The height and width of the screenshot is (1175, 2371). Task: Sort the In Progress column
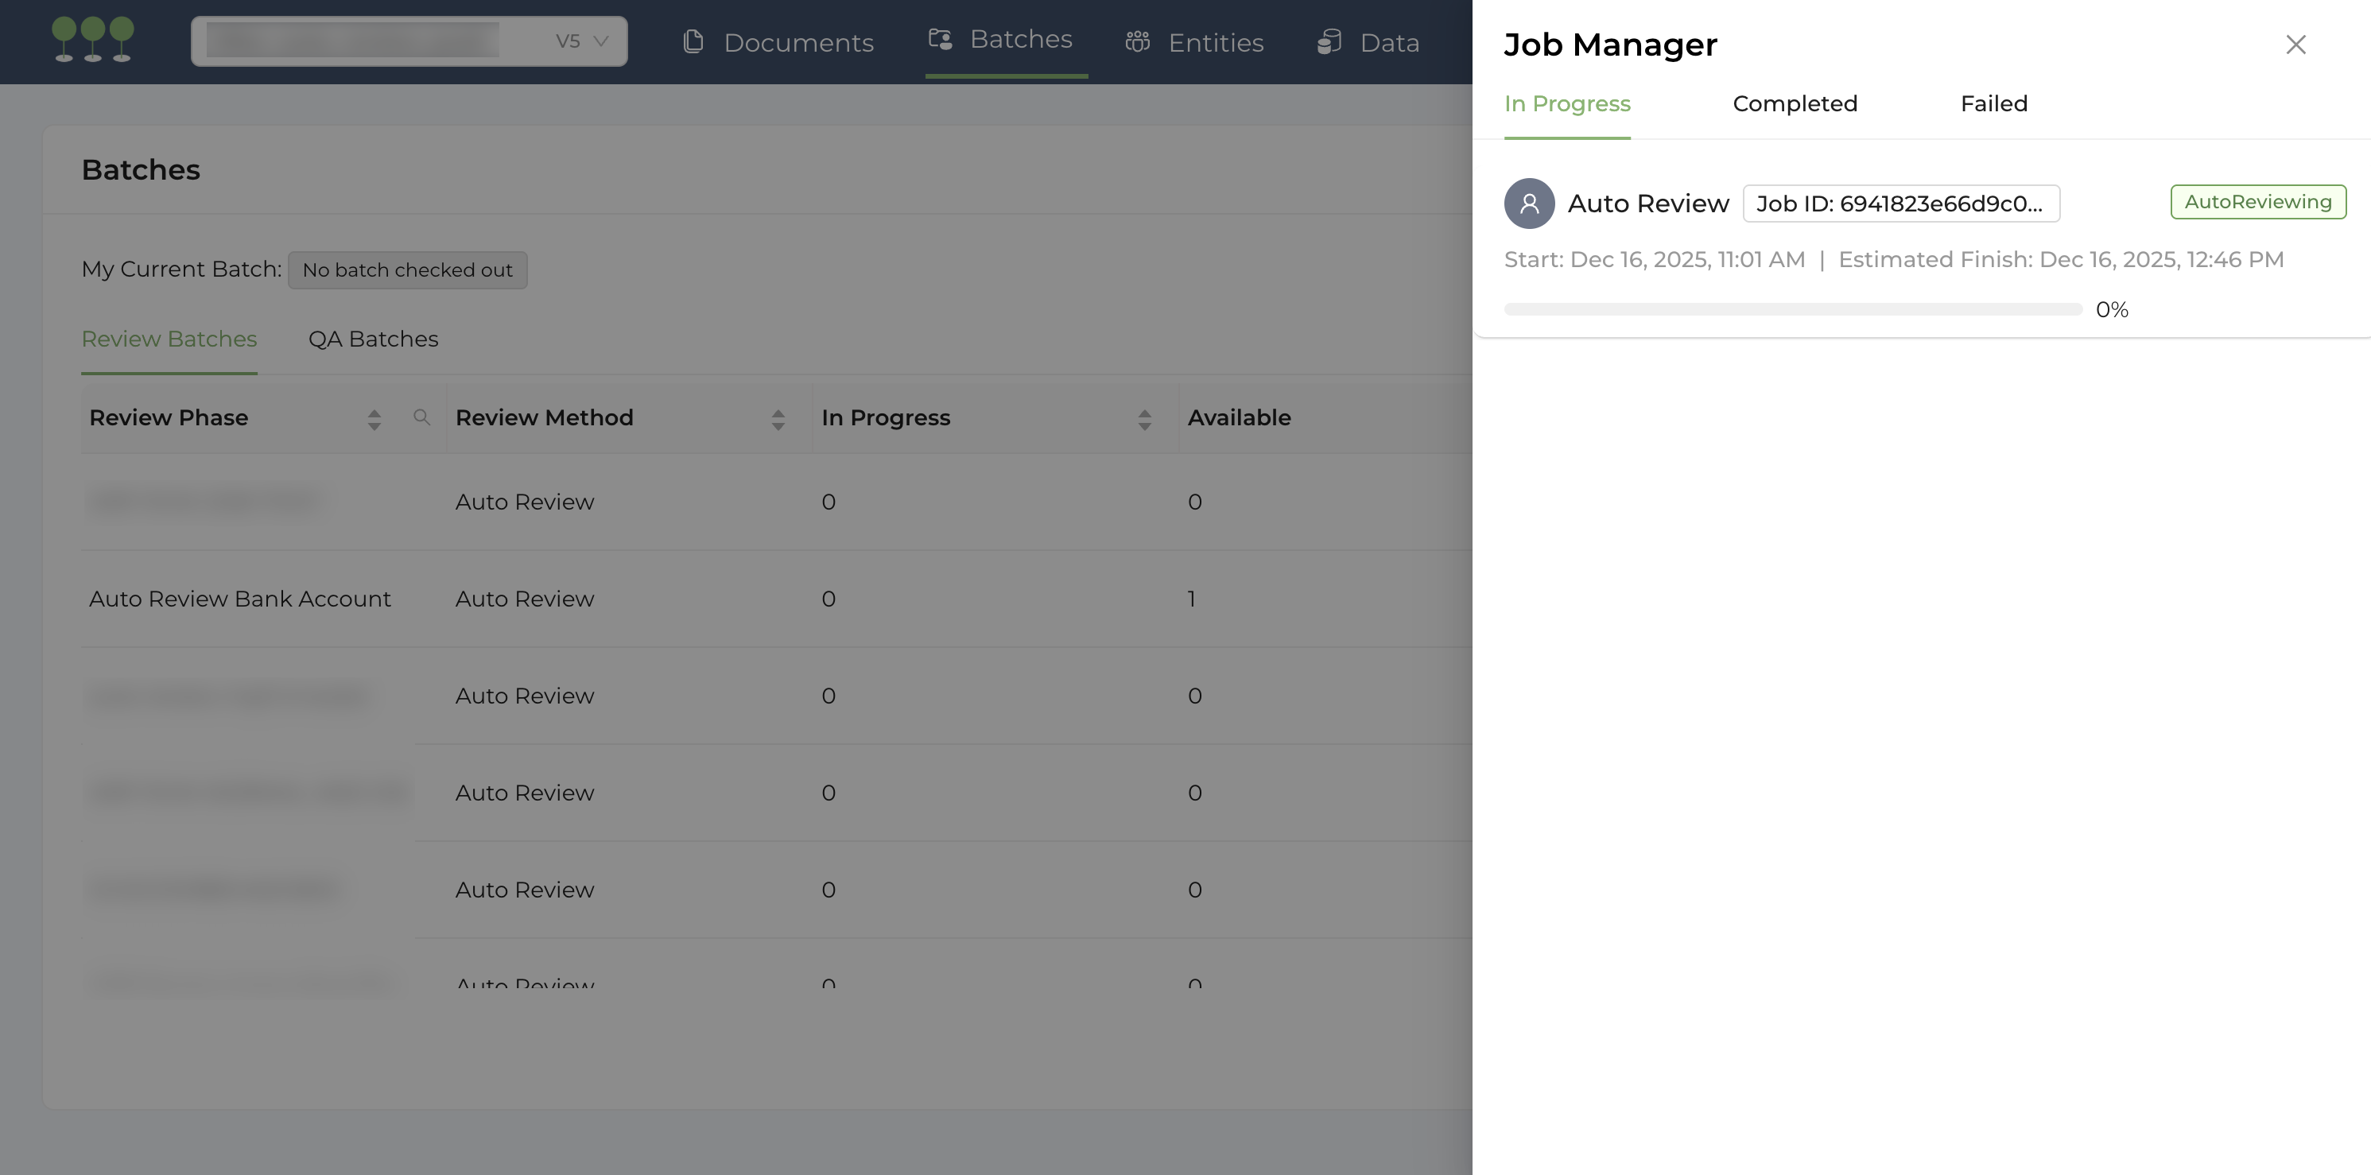click(x=1144, y=419)
